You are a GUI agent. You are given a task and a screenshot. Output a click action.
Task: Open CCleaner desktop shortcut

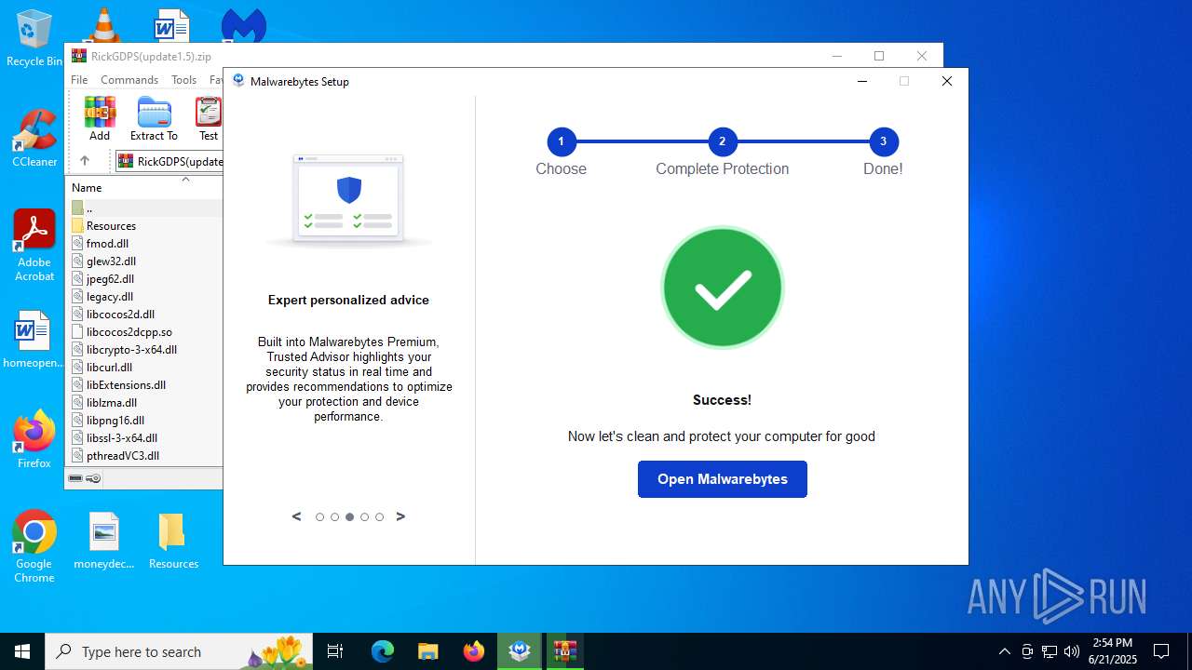34,140
